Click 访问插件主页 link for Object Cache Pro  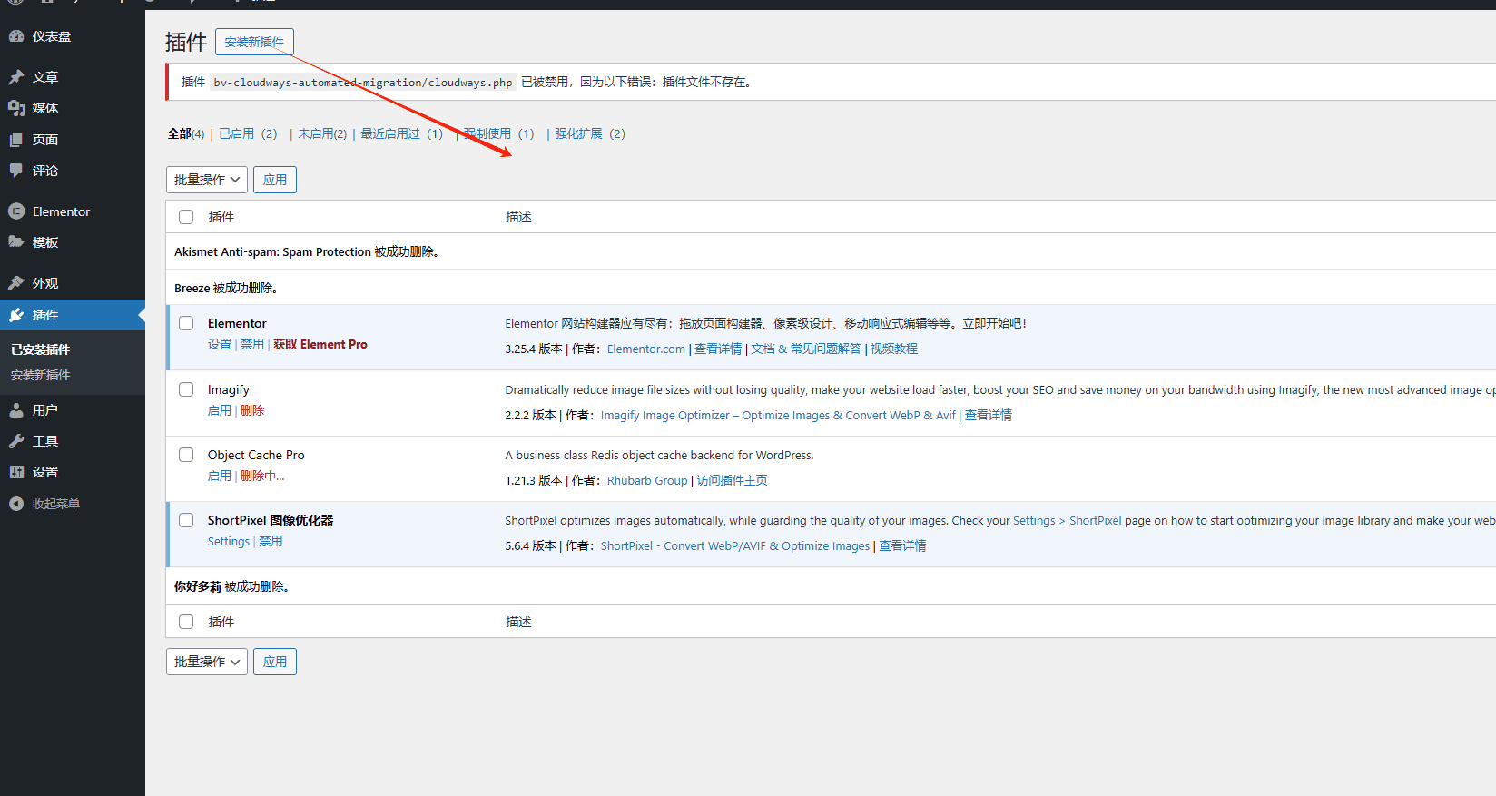(x=732, y=480)
